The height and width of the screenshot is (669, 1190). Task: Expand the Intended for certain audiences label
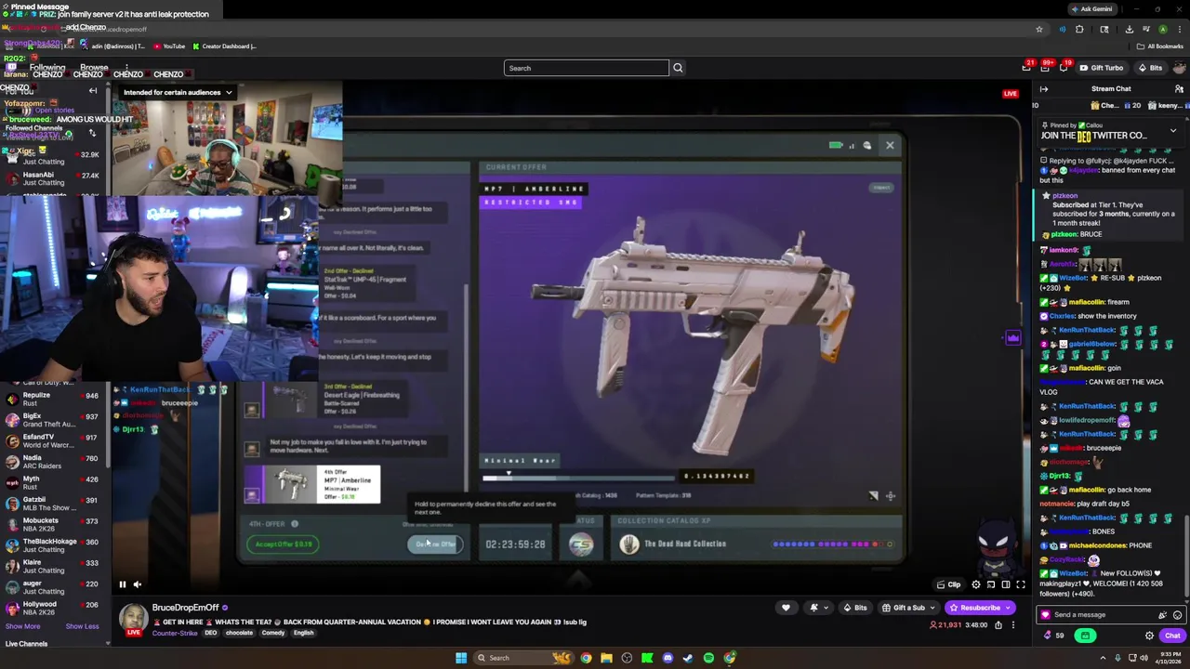point(177,92)
